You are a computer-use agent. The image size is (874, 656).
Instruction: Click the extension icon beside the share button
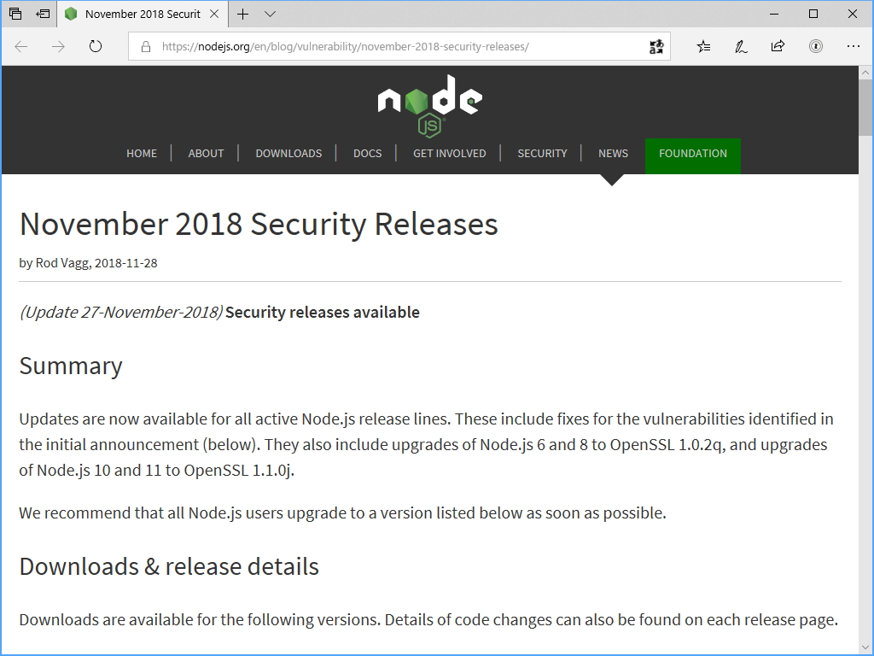pyautogui.click(x=816, y=46)
